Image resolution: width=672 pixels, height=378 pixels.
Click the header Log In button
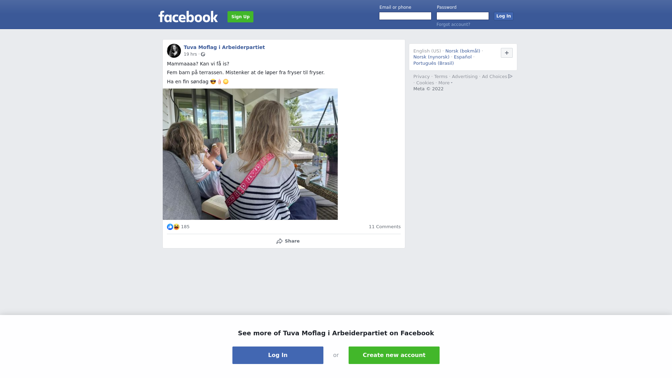click(504, 16)
